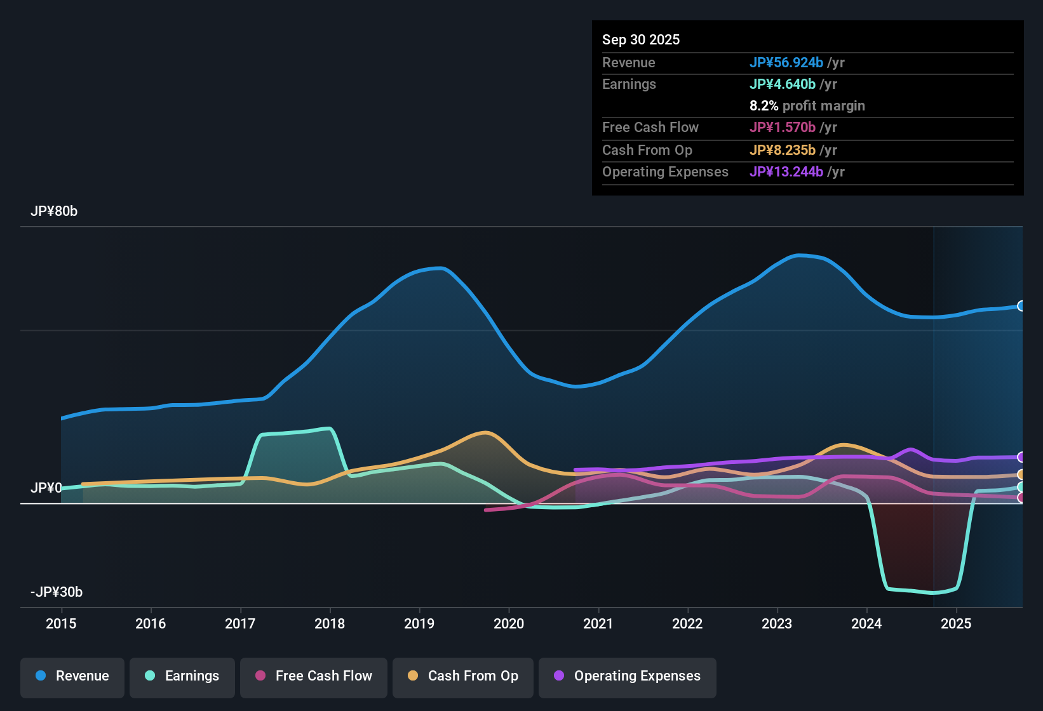Viewport: 1043px width, 711px height.
Task: Click the Earnings row in data panel
Action: point(629,84)
